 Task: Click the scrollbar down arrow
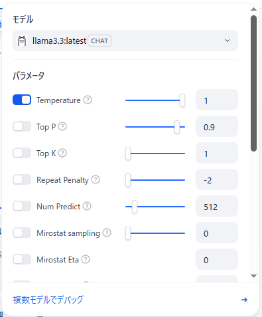[254, 276]
